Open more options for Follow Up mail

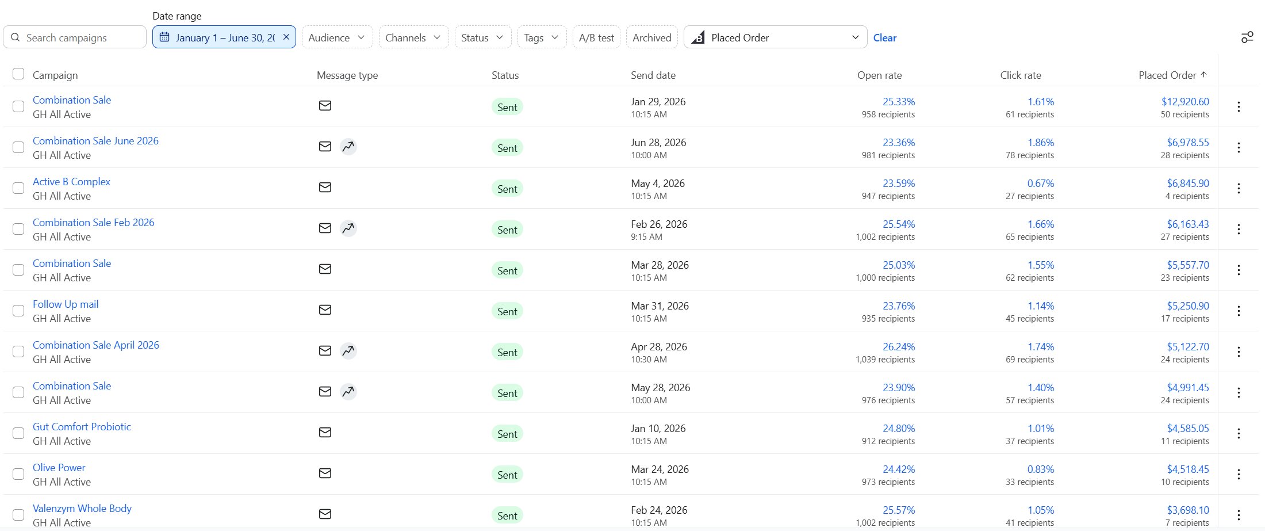point(1239,311)
